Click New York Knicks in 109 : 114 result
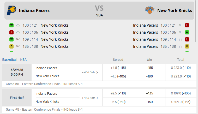Image resolution: width=198 pixels, height=114 pixels. pos(55,39)
